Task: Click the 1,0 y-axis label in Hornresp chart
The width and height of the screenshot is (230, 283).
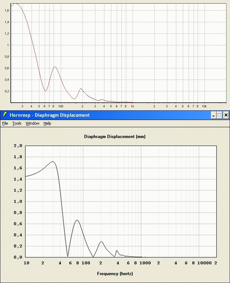Action: pyautogui.click(x=18, y=201)
